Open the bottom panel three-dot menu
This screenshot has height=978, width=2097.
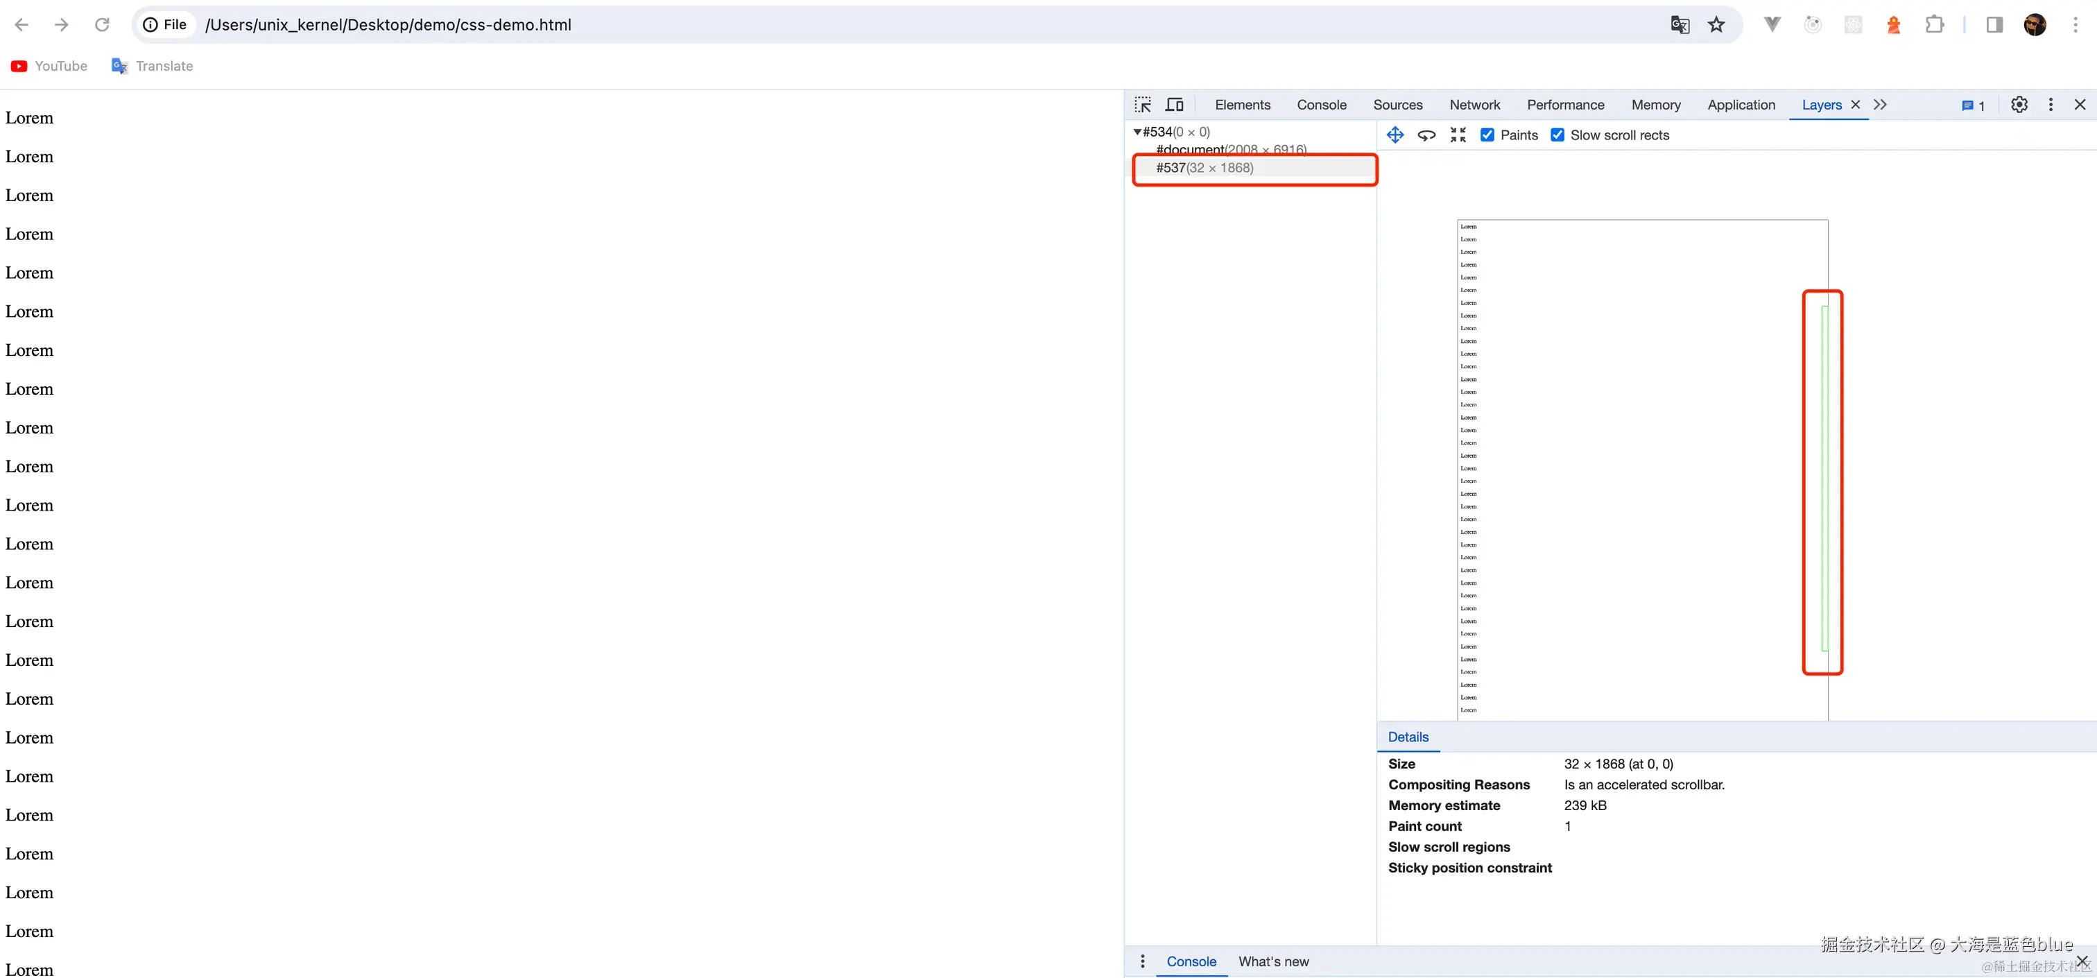1142,961
